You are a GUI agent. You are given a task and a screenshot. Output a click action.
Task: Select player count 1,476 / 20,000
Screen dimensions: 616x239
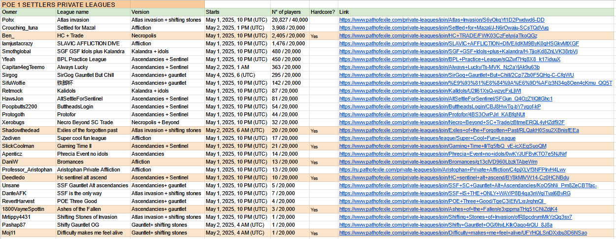[x=290, y=43]
